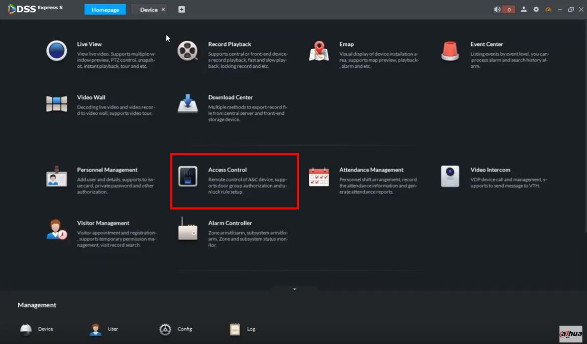Close the Device tab
Screen dimensions: 587x344
(x=163, y=9)
